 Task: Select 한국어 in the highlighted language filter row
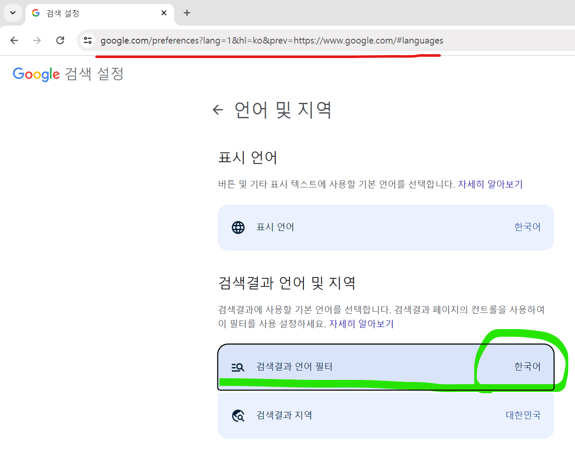coord(528,366)
